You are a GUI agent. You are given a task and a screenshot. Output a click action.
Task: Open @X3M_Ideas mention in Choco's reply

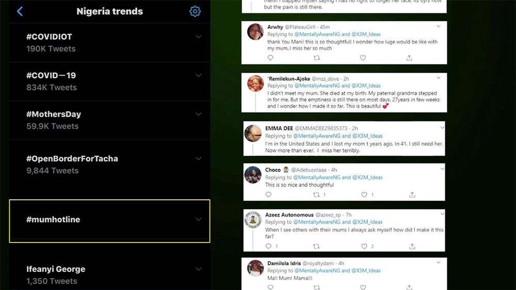[x=367, y=177]
